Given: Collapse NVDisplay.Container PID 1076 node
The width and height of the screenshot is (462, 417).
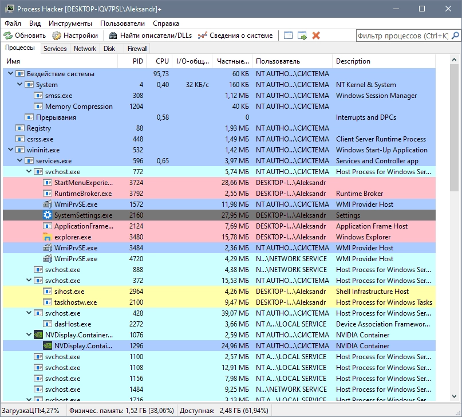Looking at the screenshot, I should 29,335.
